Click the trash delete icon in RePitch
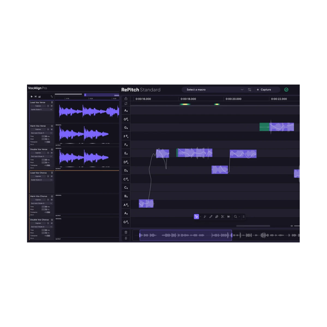This screenshot has height=327, width=327. tap(126, 232)
